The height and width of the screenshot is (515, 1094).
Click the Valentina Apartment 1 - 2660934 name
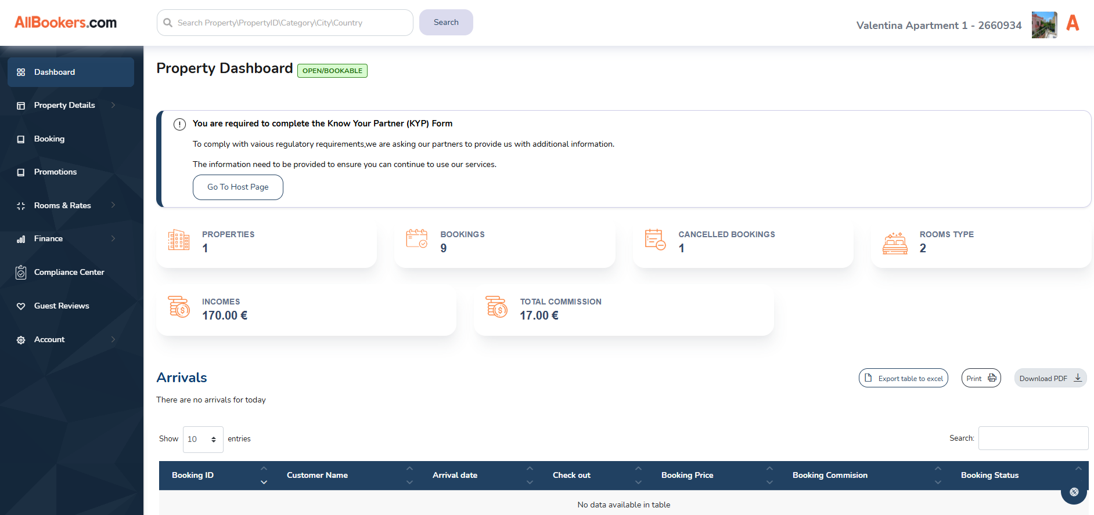[939, 26]
